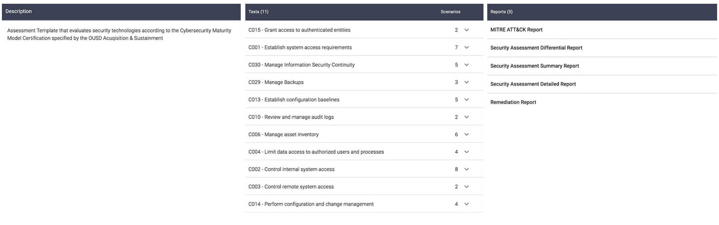Expand the C029 Manage Backups chevron

tap(467, 82)
